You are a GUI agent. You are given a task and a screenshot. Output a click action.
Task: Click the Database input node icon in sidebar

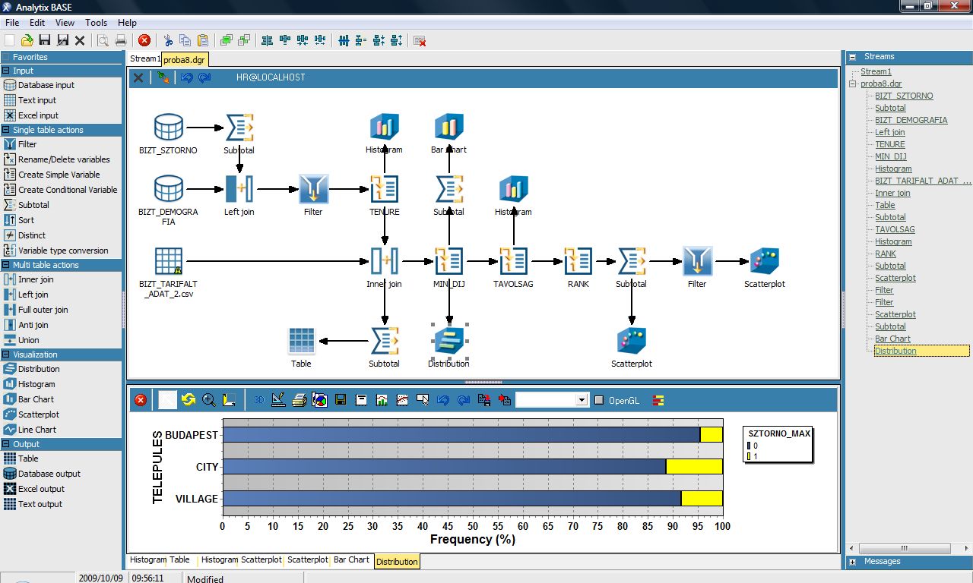click(10, 85)
